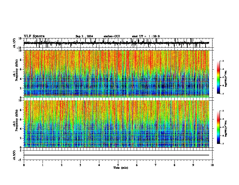Screen dimensions: 239x185
Task: Click the ch.1 voltage waveform trace
Action: [116, 43]
